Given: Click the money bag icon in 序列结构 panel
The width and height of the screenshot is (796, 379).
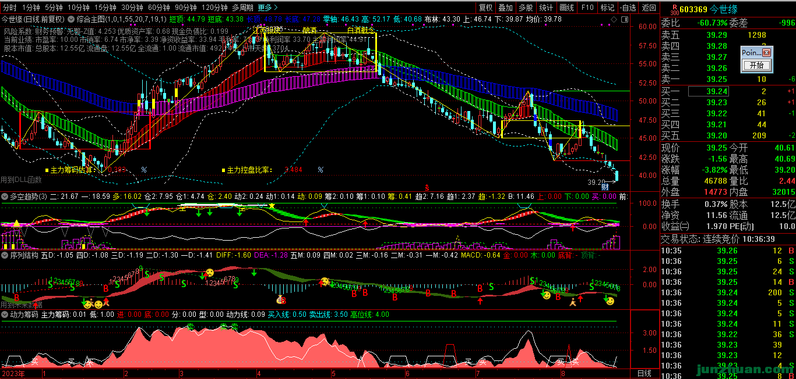Looking at the screenshot, I should click(281, 300).
